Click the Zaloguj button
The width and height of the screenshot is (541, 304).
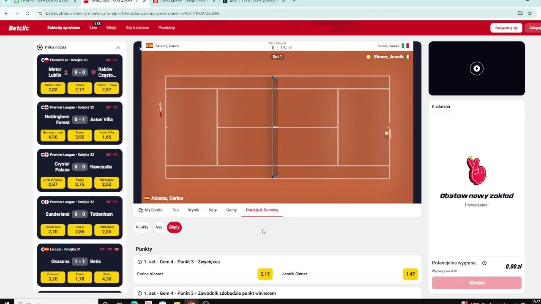tap(533, 28)
